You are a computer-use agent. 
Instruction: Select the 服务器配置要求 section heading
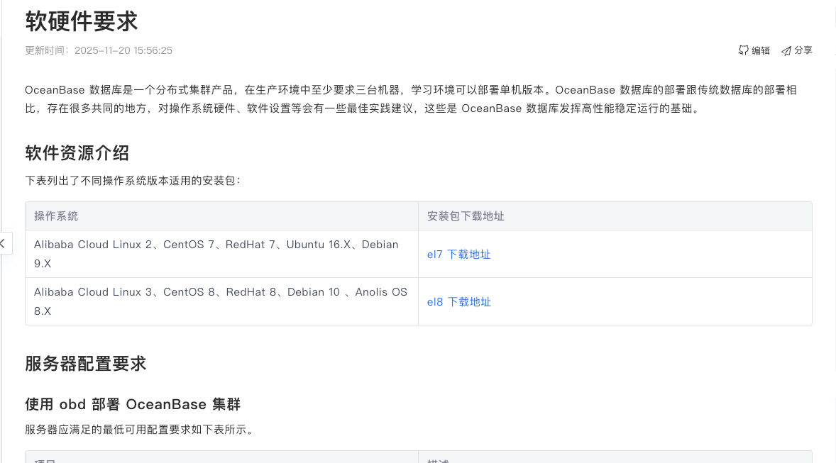tap(85, 364)
